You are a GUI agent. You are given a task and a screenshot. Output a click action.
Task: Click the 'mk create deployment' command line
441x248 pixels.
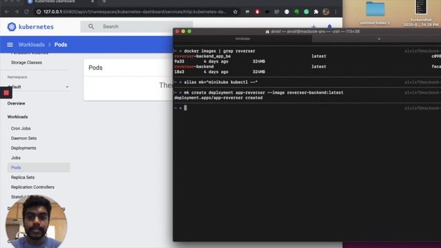point(263,92)
